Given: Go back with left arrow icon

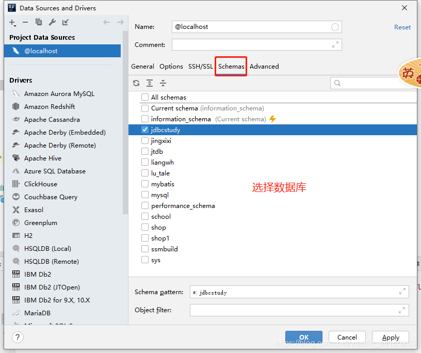Looking at the screenshot, I should [107, 22].
